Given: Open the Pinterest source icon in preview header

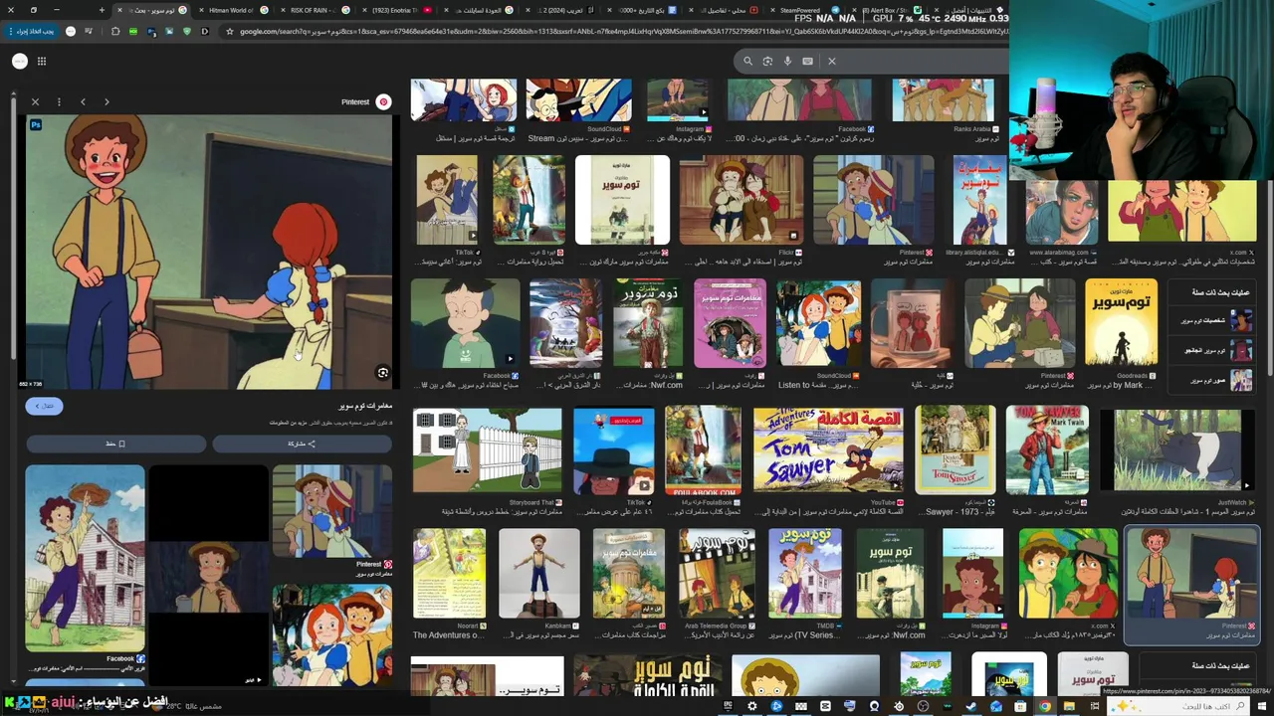Looking at the screenshot, I should pos(383,101).
